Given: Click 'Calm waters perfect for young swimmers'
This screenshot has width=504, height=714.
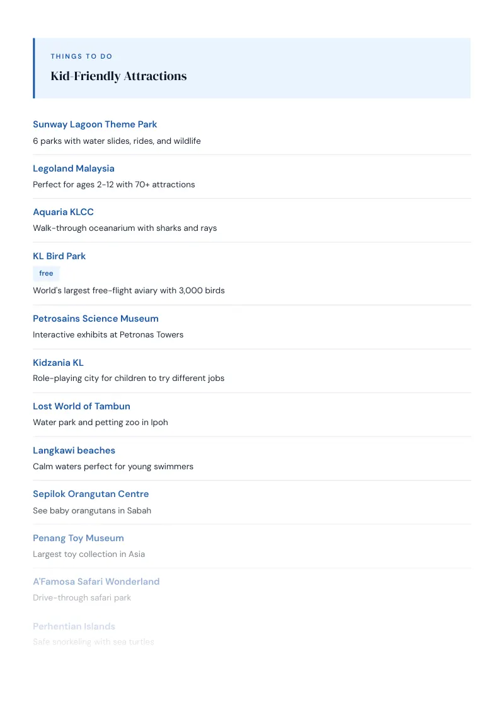Looking at the screenshot, I should tap(113, 466).
